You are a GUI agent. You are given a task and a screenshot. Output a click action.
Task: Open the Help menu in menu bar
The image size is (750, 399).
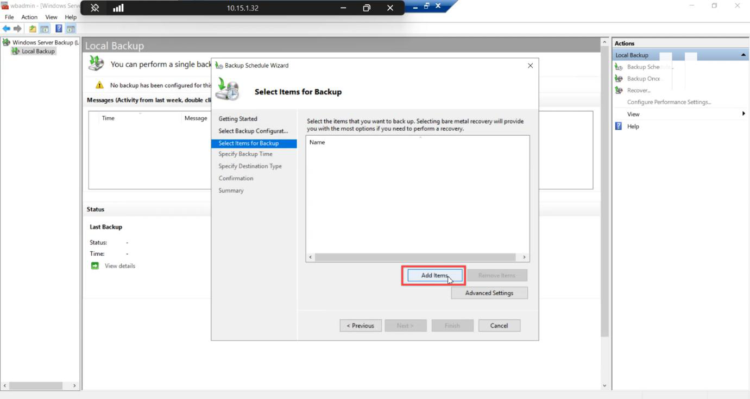coord(71,17)
